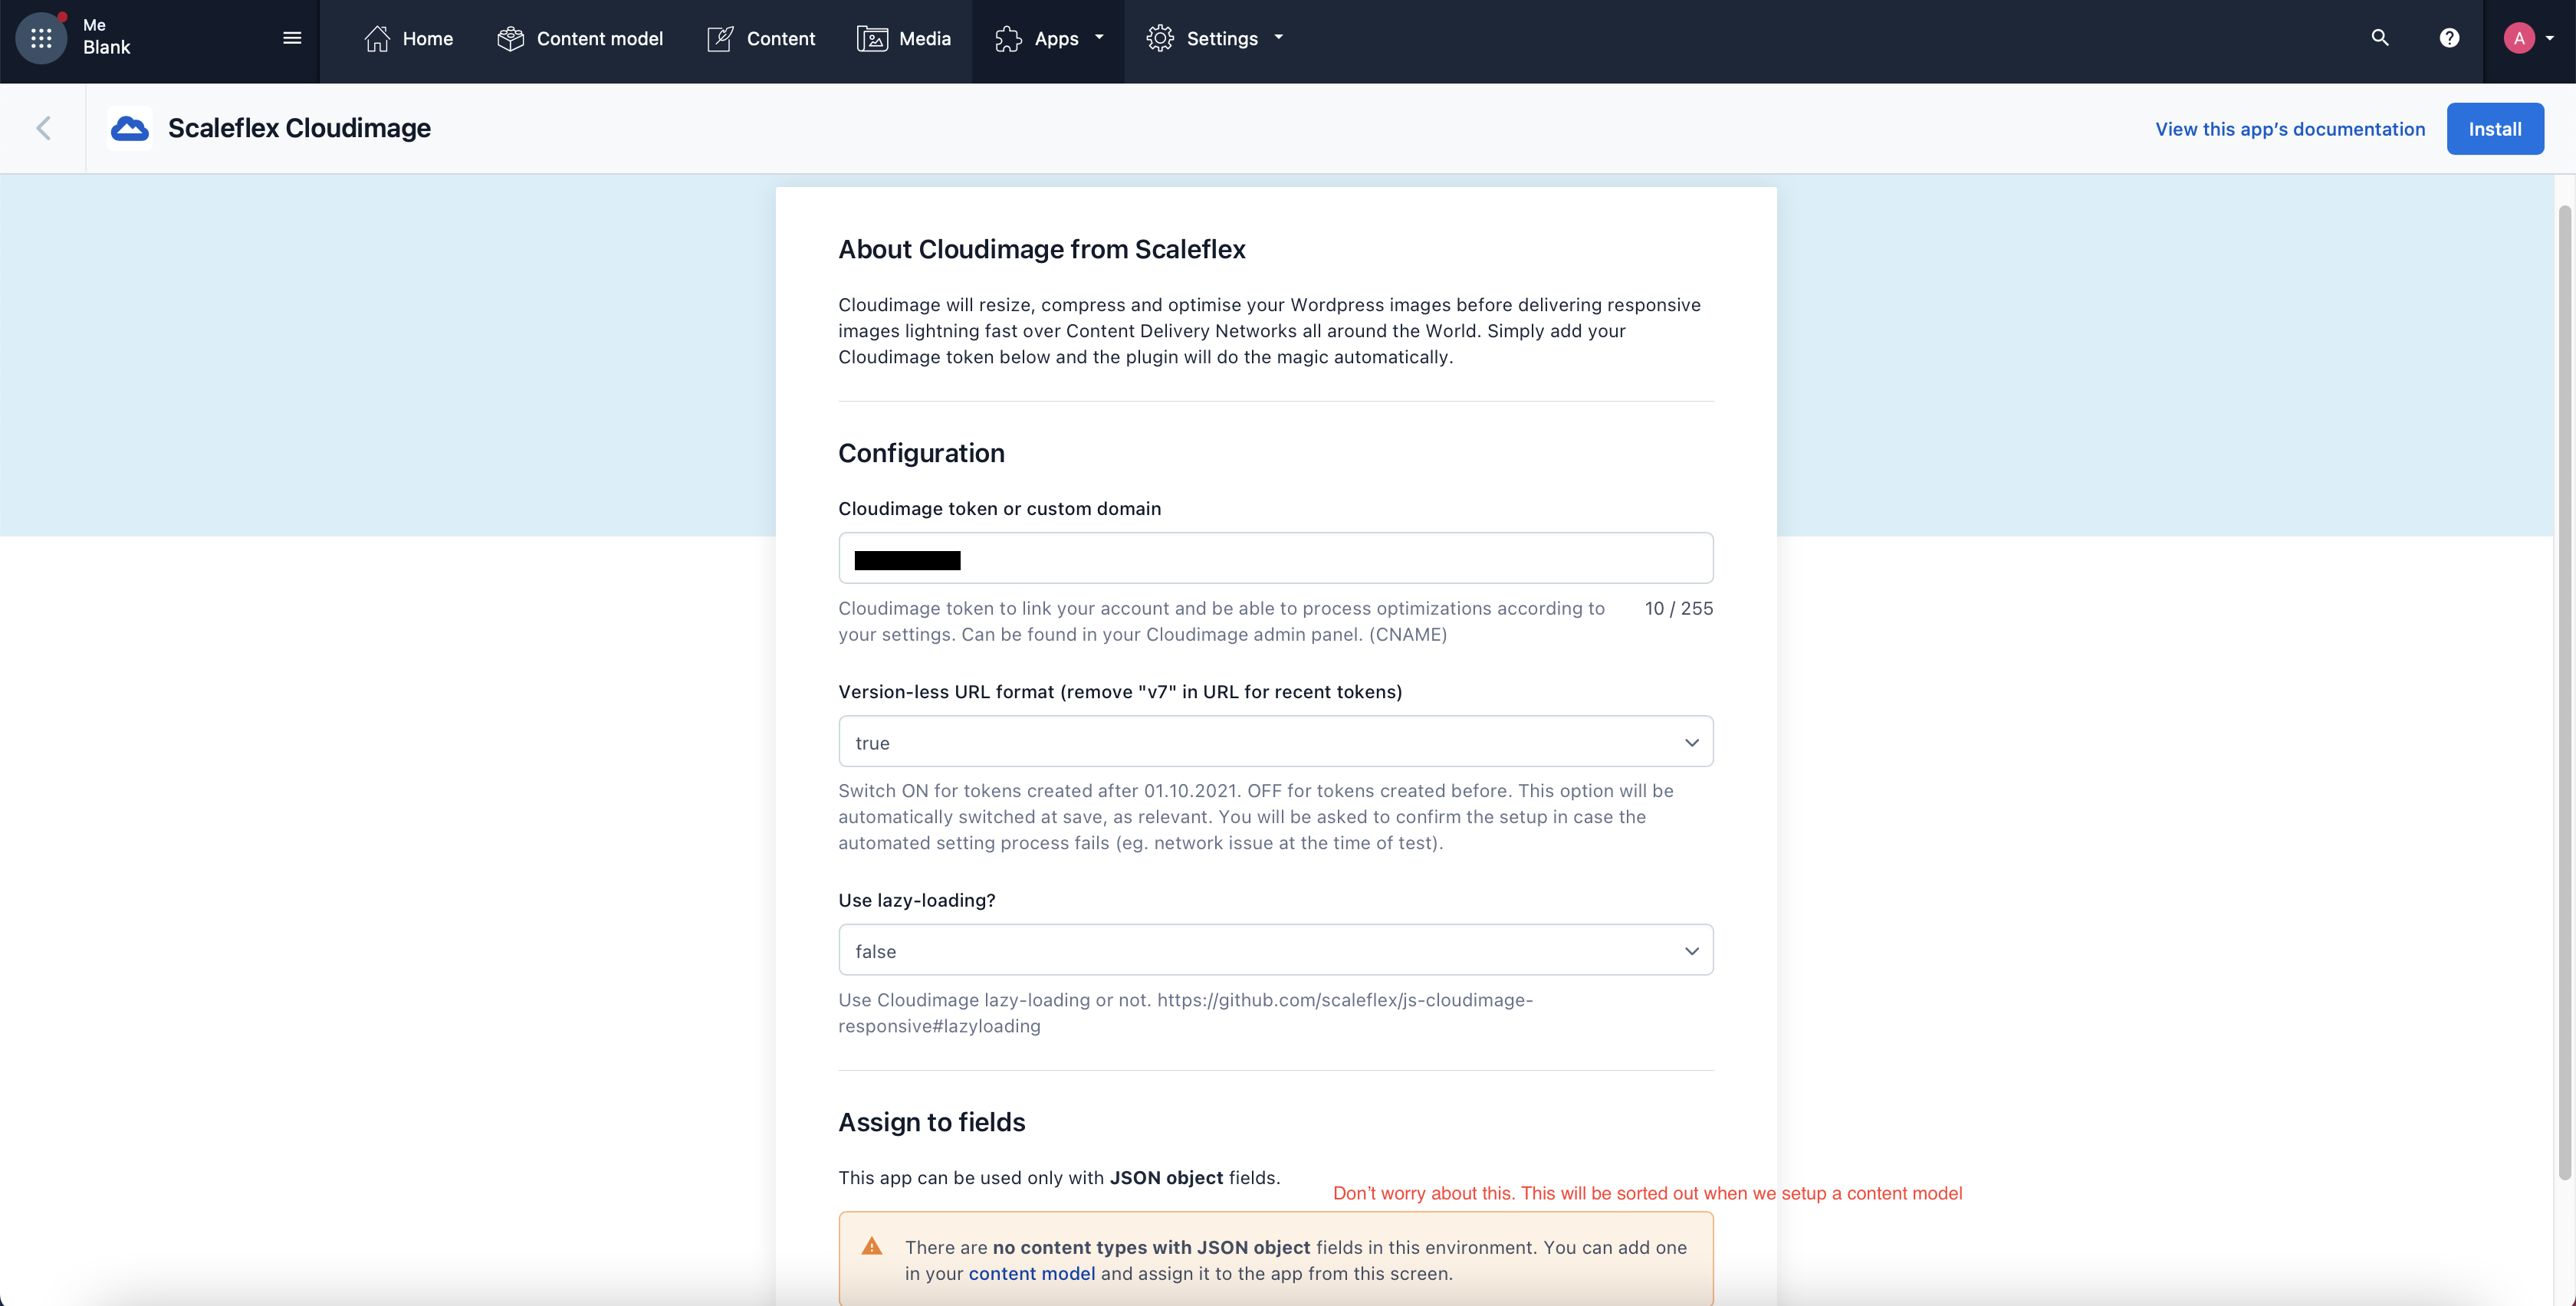This screenshot has height=1306, width=2576.
Task: Open Version-less URL format dropdown
Action: [1275, 742]
